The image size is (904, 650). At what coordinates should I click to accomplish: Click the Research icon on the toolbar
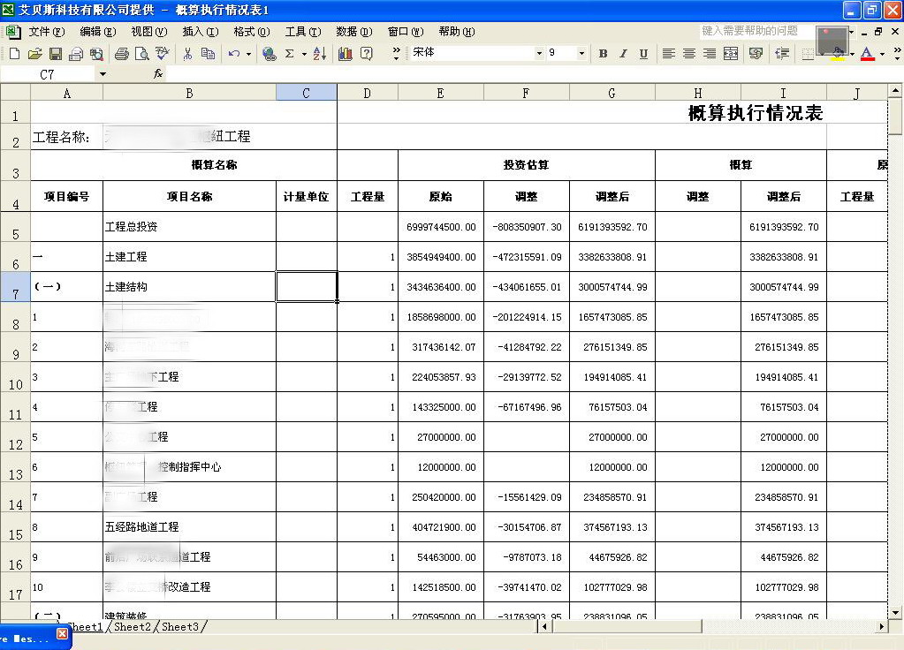pyautogui.click(x=96, y=54)
